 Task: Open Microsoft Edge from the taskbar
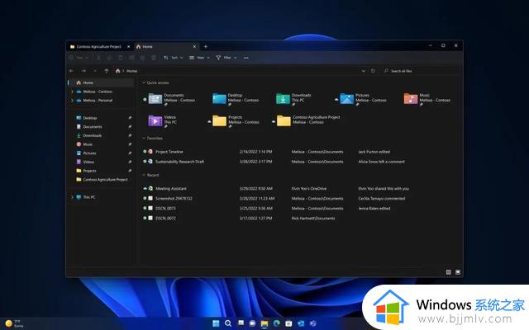click(x=277, y=323)
